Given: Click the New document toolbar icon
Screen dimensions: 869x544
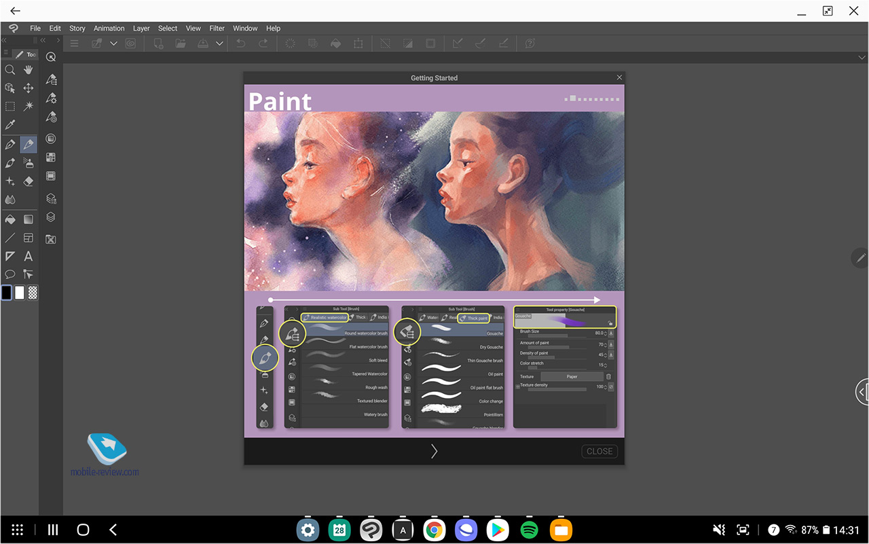Looking at the screenshot, I should coord(158,43).
